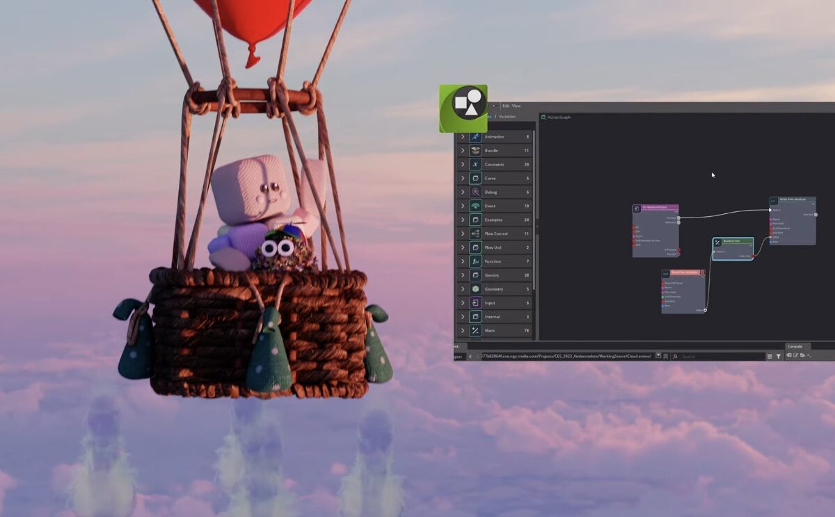The width and height of the screenshot is (835, 517).
Task: Click the Geometry cube icon
Action: point(475,289)
